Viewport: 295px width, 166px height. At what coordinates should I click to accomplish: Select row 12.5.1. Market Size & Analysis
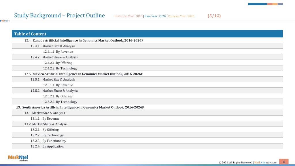[147, 80]
